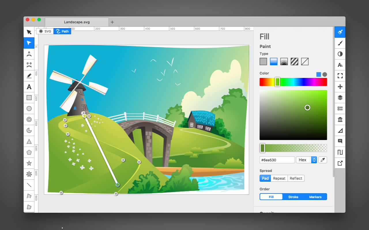
Task: Set paint type to solid color
Action: (263, 62)
